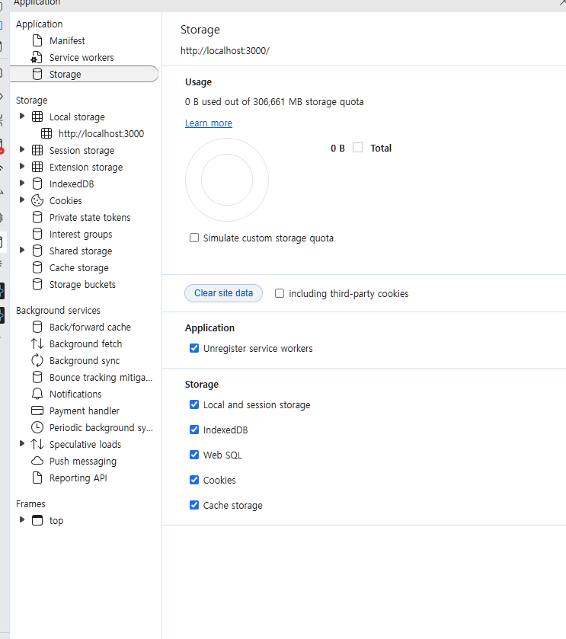Viewport: 566px width, 639px height.
Task: Click the storage usage donut chart
Action: pos(227,180)
